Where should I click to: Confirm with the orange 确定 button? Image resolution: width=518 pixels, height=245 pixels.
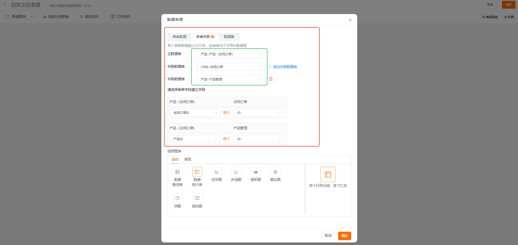coord(344,236)
